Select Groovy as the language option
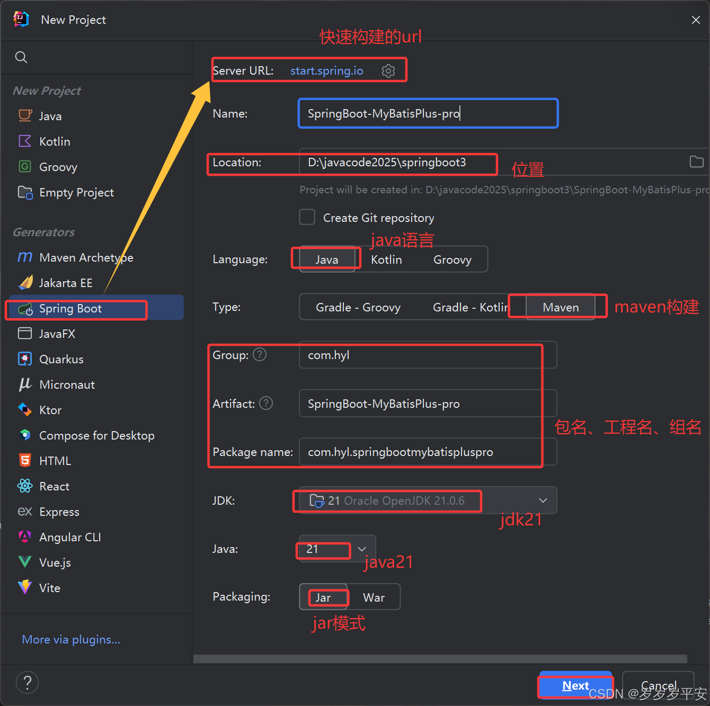The height and width of the screenshot is (706, 710). tap(452, 260)
